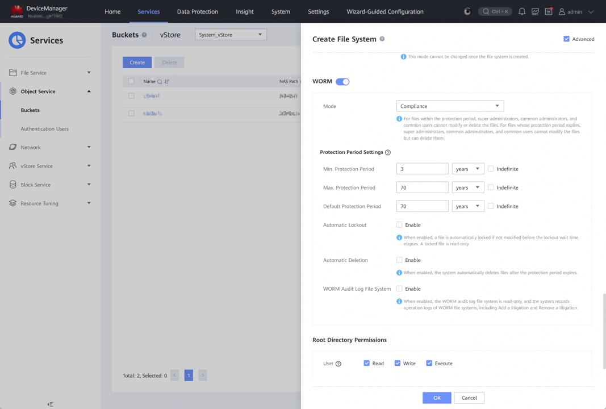606x409 pixels.
Task: Switch to the Data Protection tab
Action: (x=197, y=11)
